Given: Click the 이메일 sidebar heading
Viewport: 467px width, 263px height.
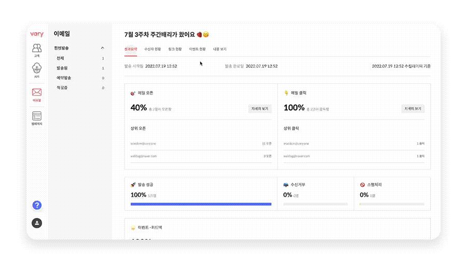Looking at the screenshot, I should [62, 34].
